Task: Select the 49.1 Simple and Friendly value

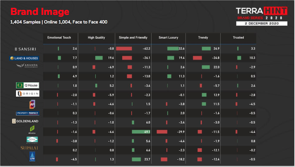Action: pos(147,132)
